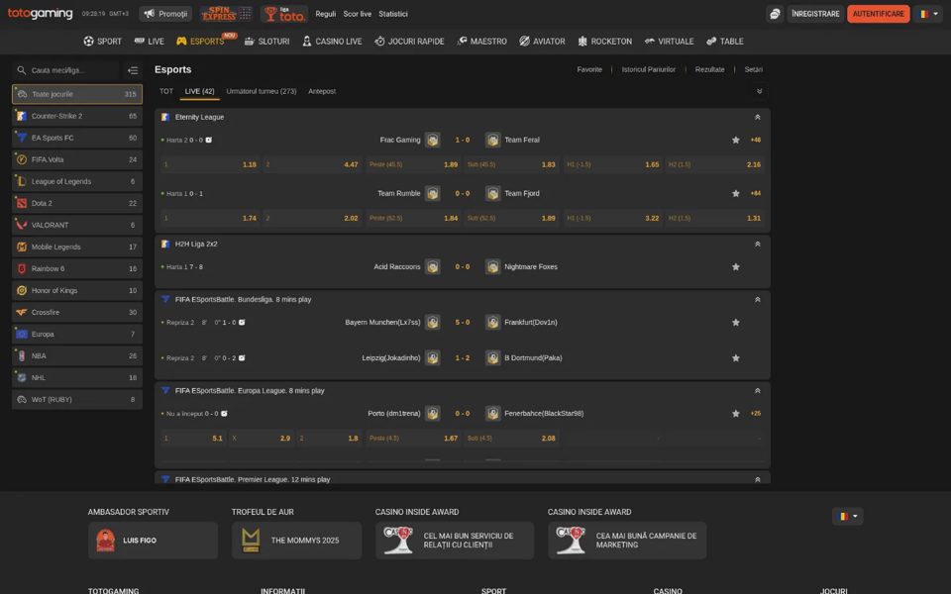This screenshot has height=594, width=951.
Task: Favorite the Leipzig vs B Dortmund match
Action: click(x=736, y=358)
